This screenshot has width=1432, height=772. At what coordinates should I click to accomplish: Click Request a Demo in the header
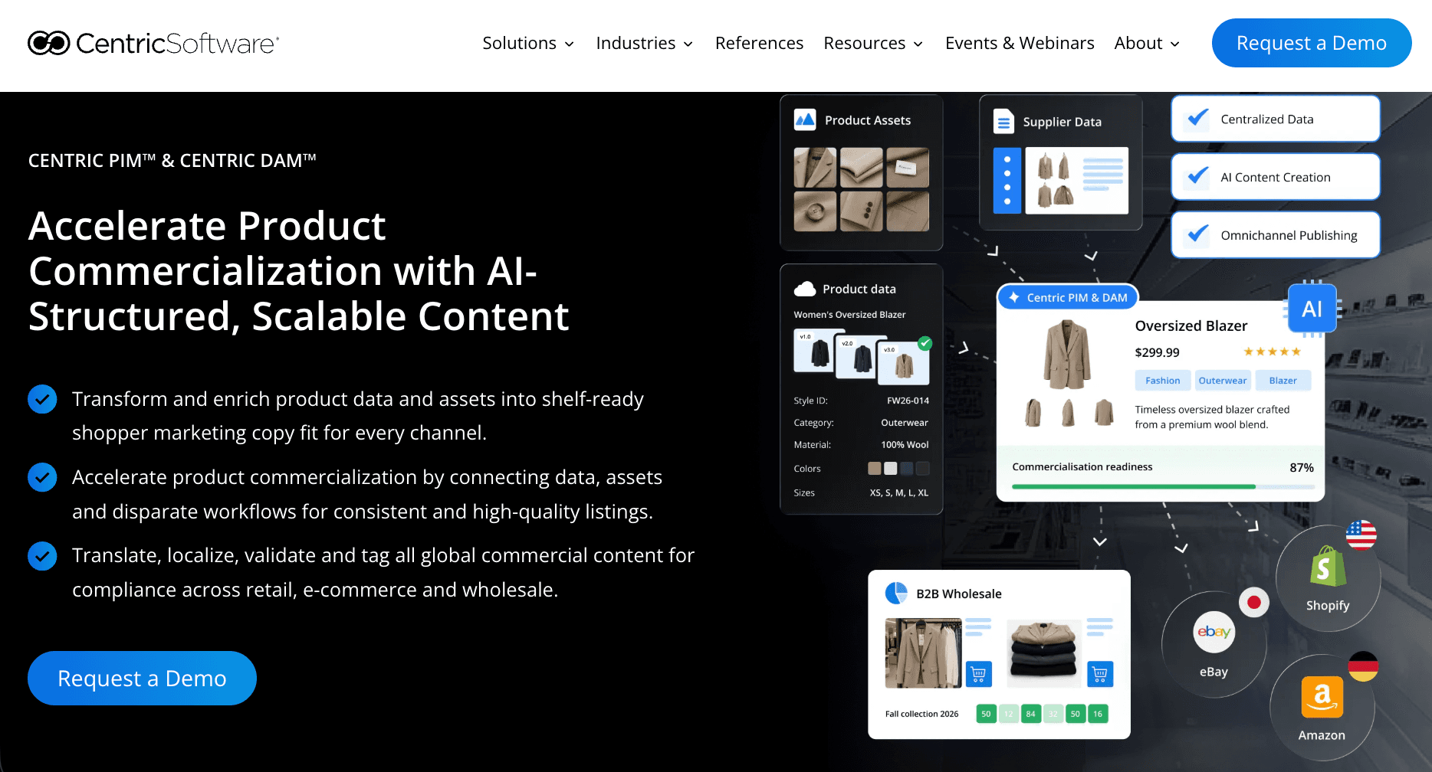click(x=1312, y=43)
